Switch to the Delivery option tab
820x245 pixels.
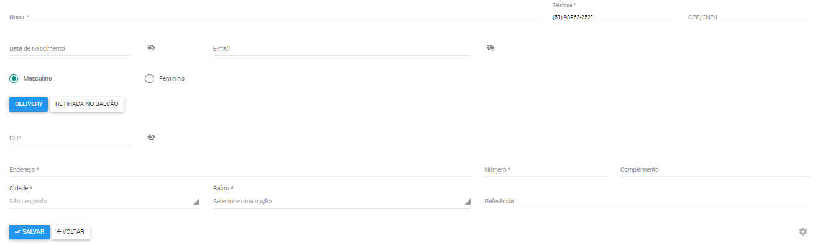(29, 104)
